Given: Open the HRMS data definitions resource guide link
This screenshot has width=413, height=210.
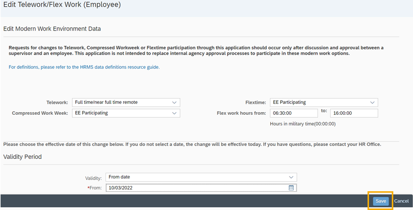Looking at the screenshot, I should coord(84,67).
